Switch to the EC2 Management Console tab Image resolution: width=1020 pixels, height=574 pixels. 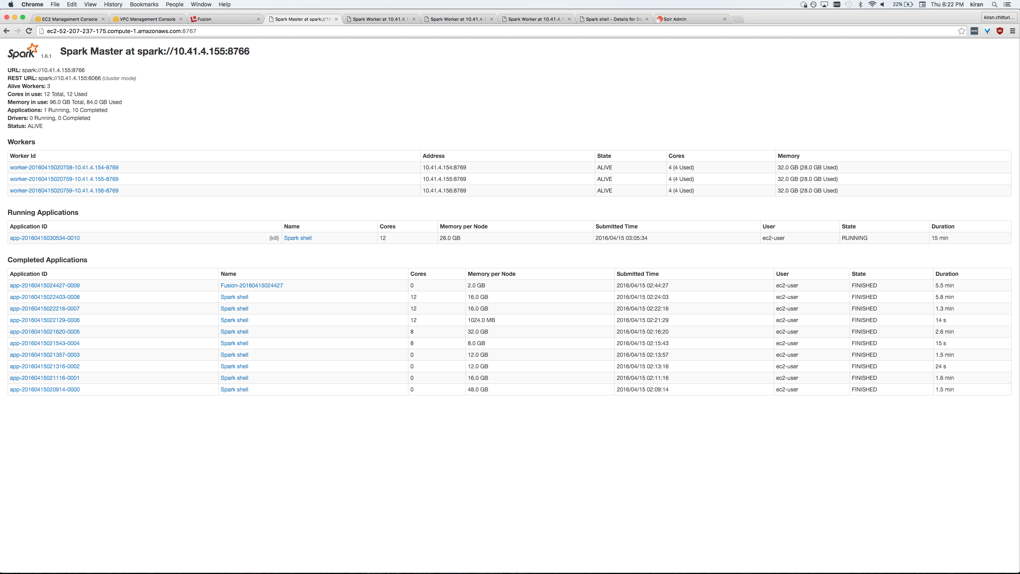tap(69, 19)
